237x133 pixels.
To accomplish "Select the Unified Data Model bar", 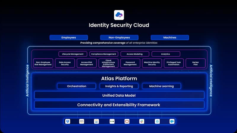I will tap(119, 95).
